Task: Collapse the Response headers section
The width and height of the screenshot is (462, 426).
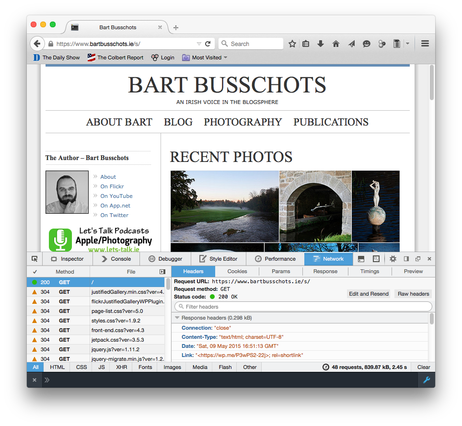Action: coord(177,318)
